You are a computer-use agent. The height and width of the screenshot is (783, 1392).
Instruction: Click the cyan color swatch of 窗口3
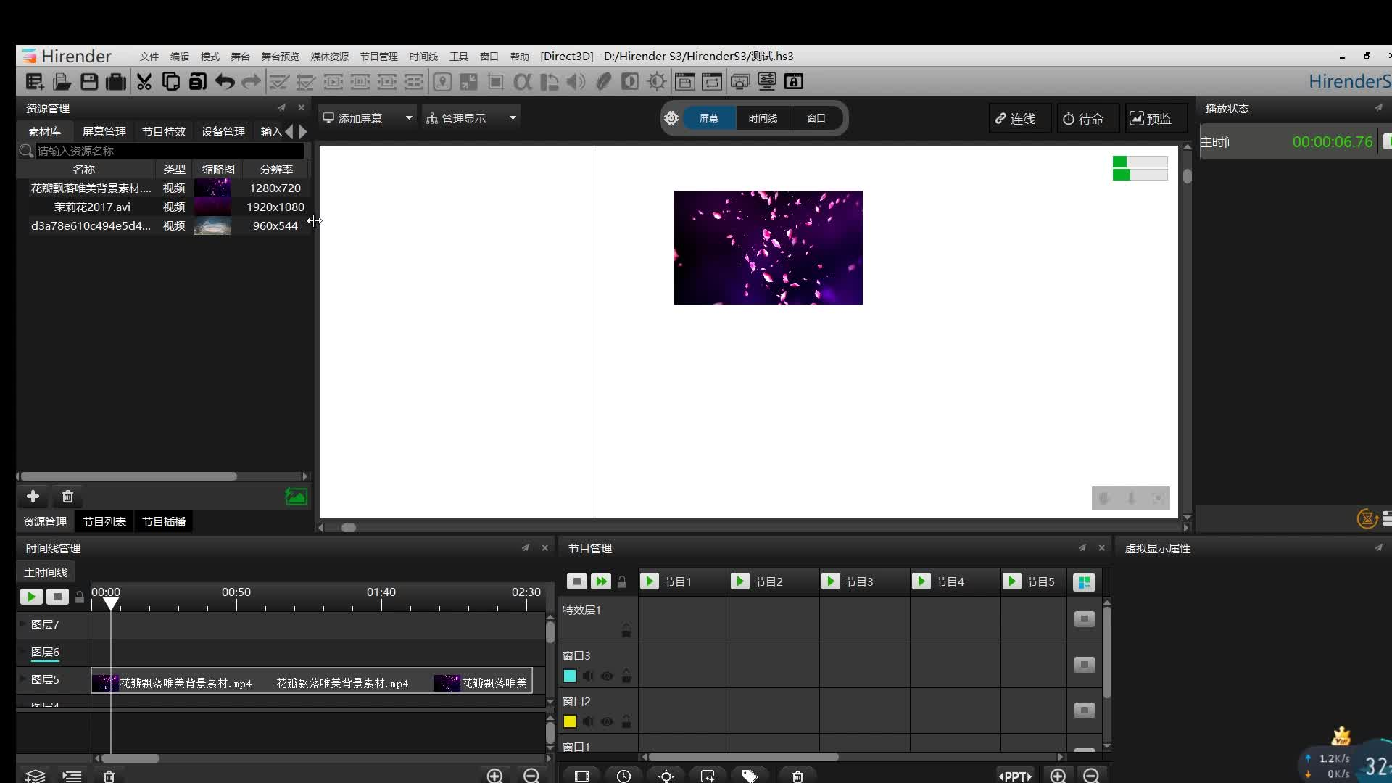coord(570,676)
